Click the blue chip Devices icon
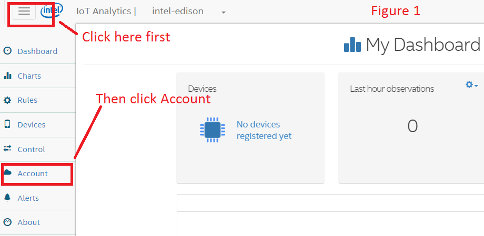The image size is (484, 236). tap(213, 130)
